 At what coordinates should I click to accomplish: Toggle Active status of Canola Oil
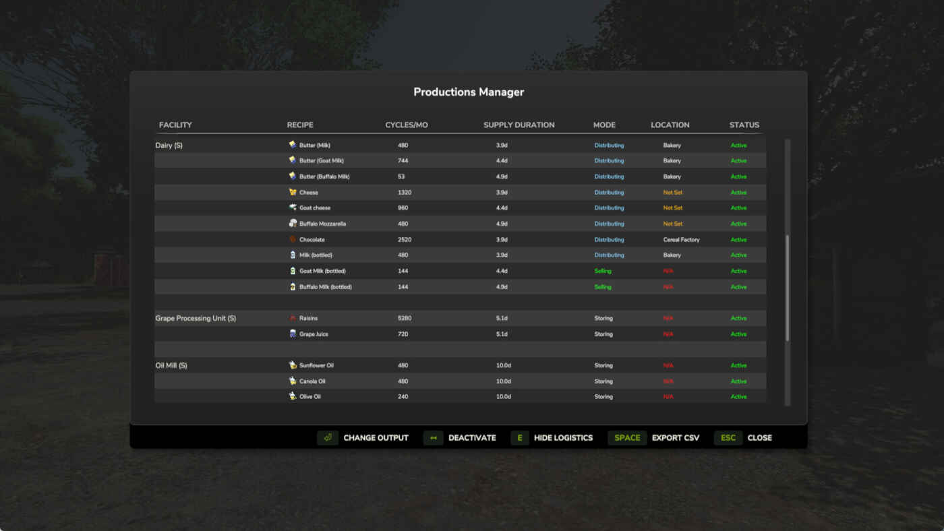(x=738, y=381)
